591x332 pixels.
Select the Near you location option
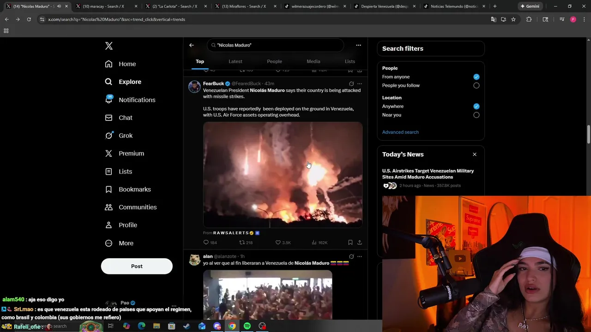(476, 115)
